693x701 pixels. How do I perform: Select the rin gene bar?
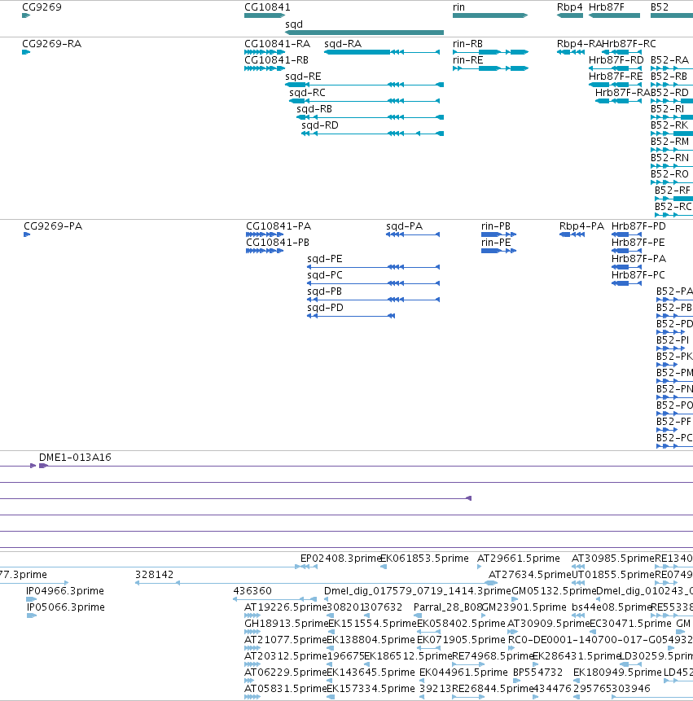coord(490,15)
